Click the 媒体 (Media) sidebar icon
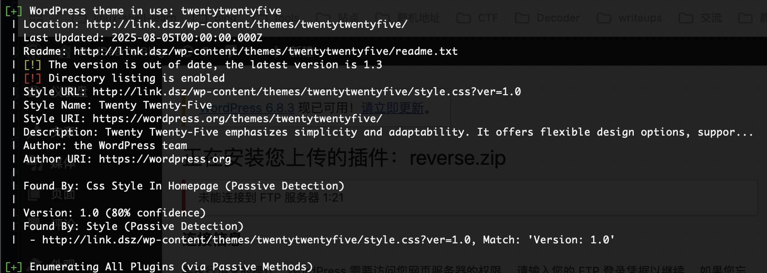The image size is (767, 273). point(35,165)
